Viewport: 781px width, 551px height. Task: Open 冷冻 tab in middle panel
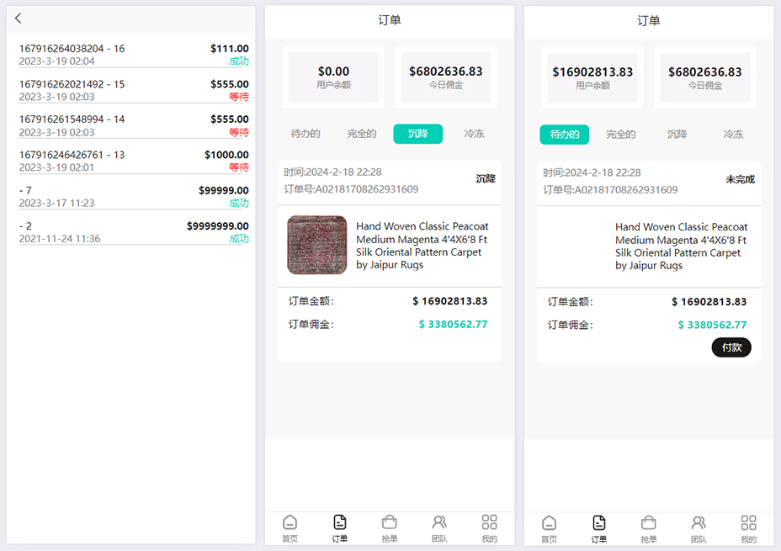pyautogui.click(x=474, y=134)
